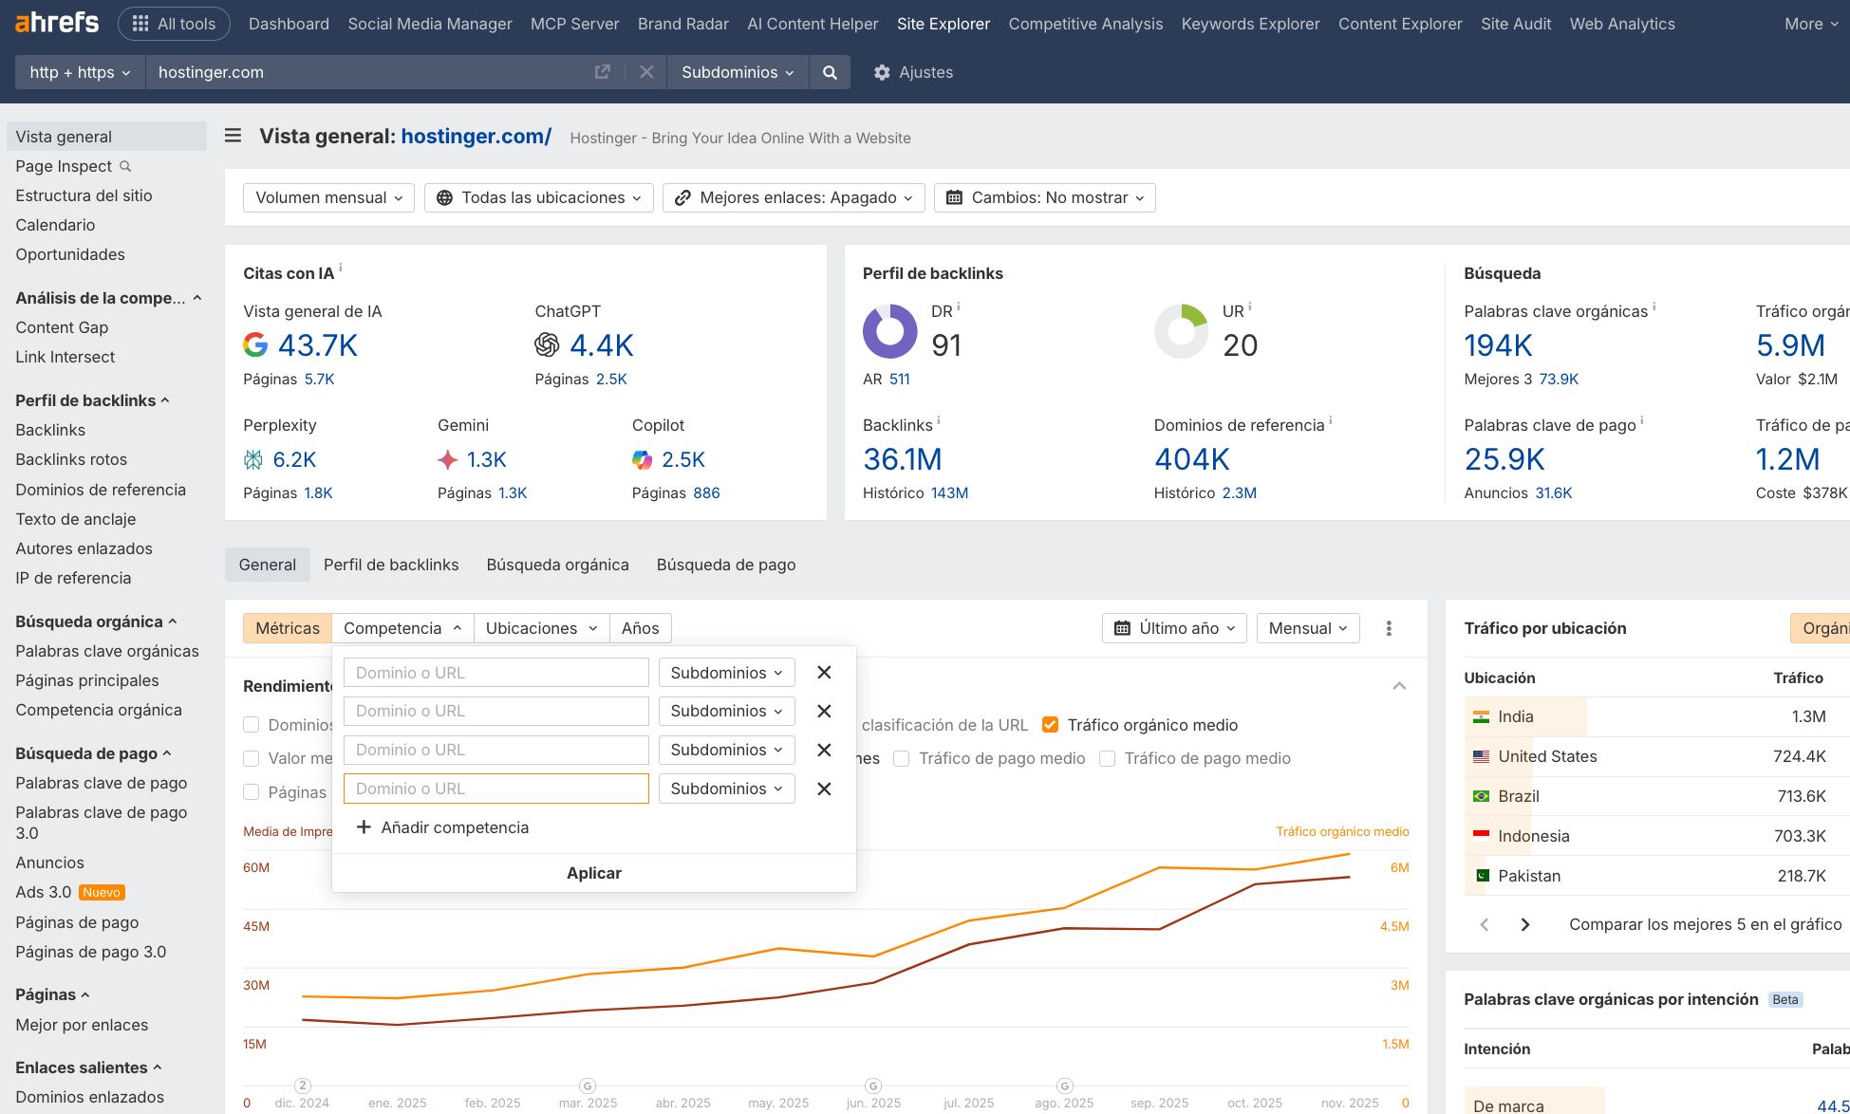This screenshot has width=1850, height=1114.
Task: Open the three-dot chart options menu
Action: 1389,628
